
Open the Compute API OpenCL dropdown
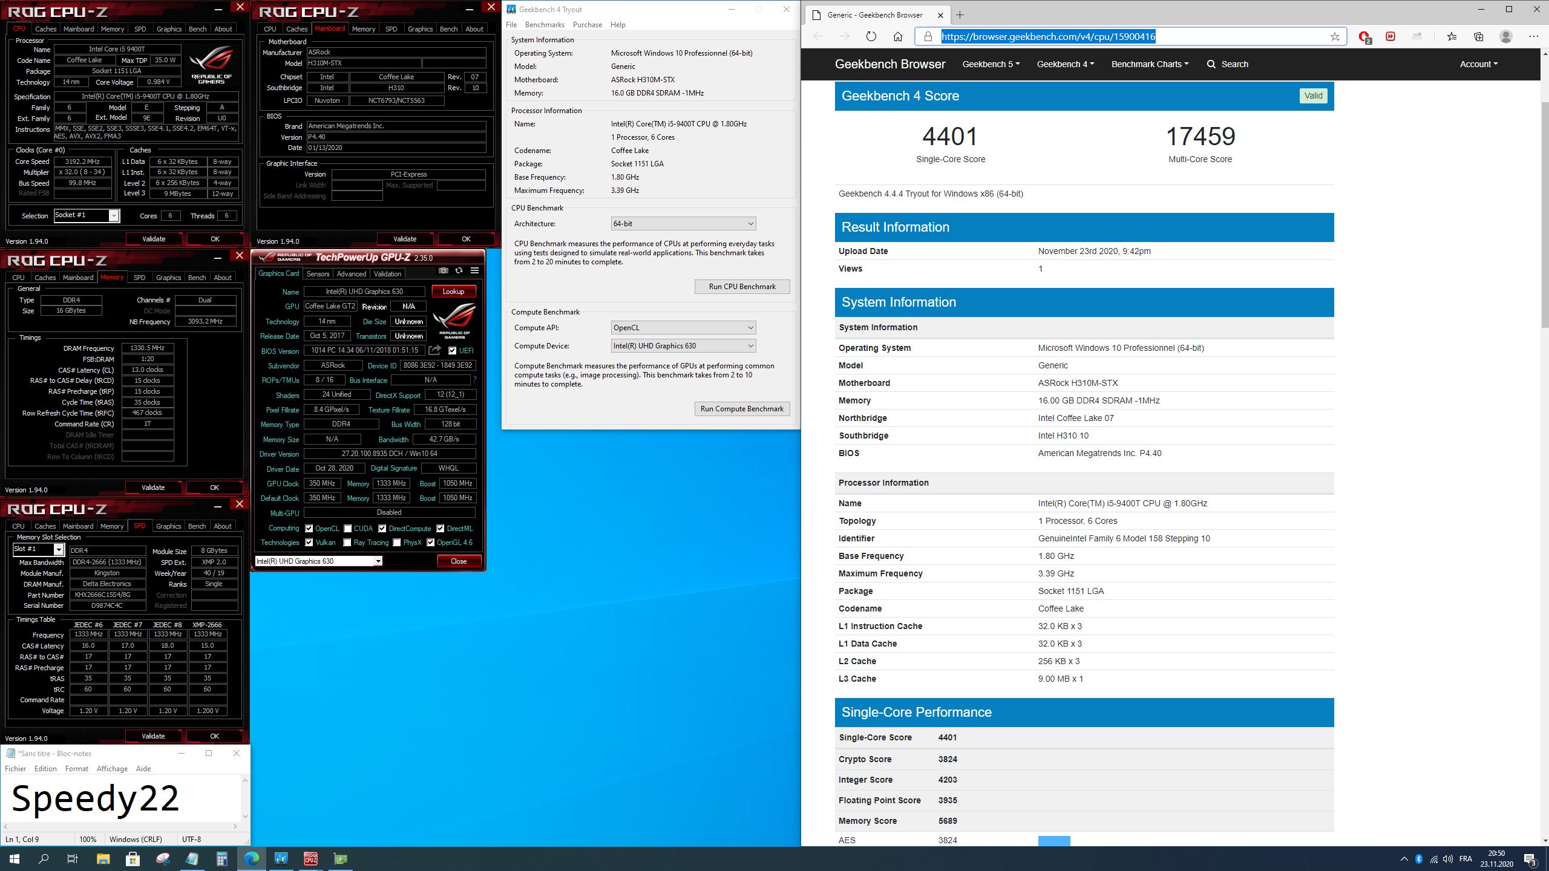tap(683, 327)
